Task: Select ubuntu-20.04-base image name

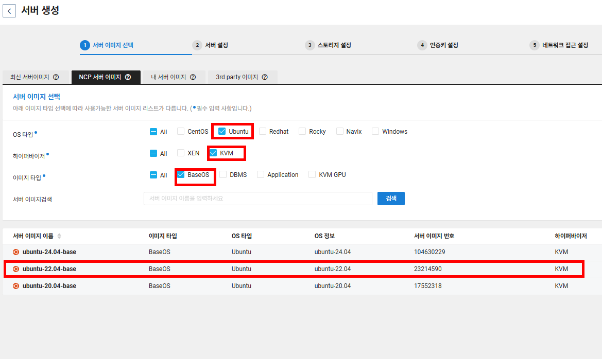Action: [49, 286]
